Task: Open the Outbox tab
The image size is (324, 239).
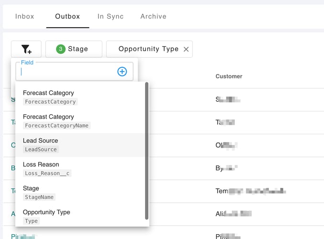Action: [x=67, y=16]
